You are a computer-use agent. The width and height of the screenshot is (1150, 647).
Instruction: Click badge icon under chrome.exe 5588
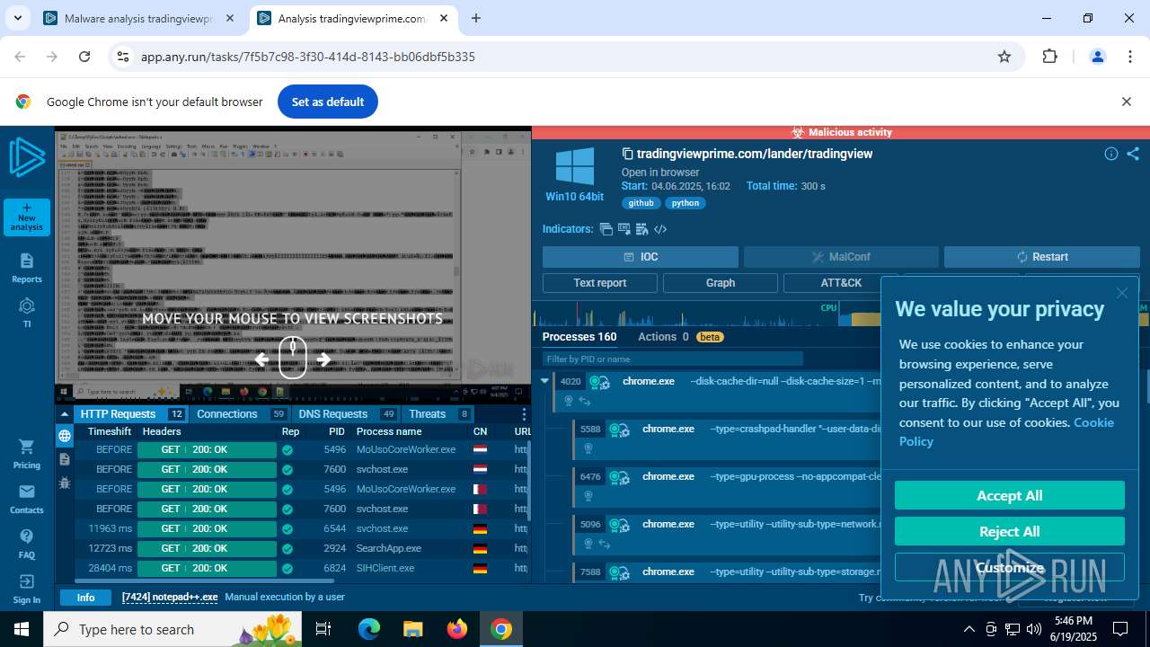tap(588, 448)
